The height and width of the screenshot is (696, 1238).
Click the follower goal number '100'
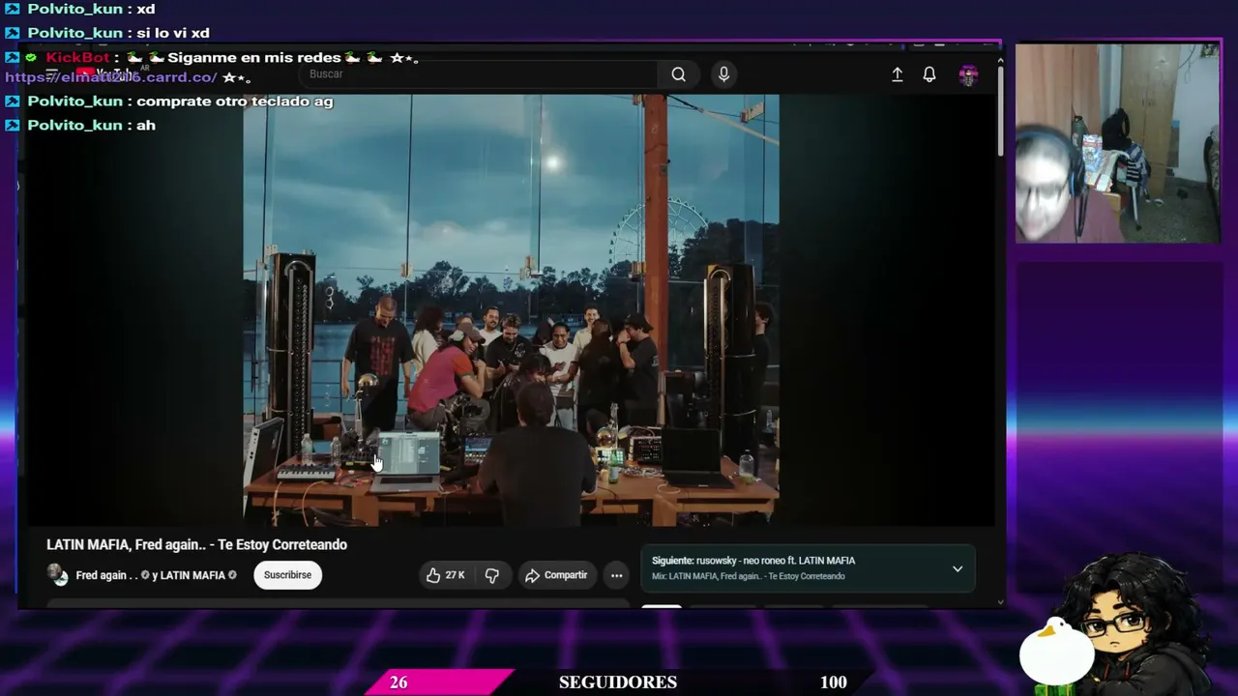[x=834, y=682]
